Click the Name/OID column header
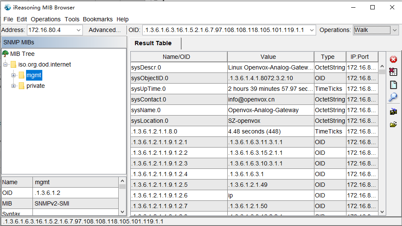Screen dimensions: 402x226 179,57
